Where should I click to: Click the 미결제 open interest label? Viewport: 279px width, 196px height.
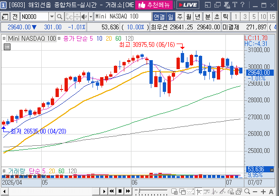(231, 27)
